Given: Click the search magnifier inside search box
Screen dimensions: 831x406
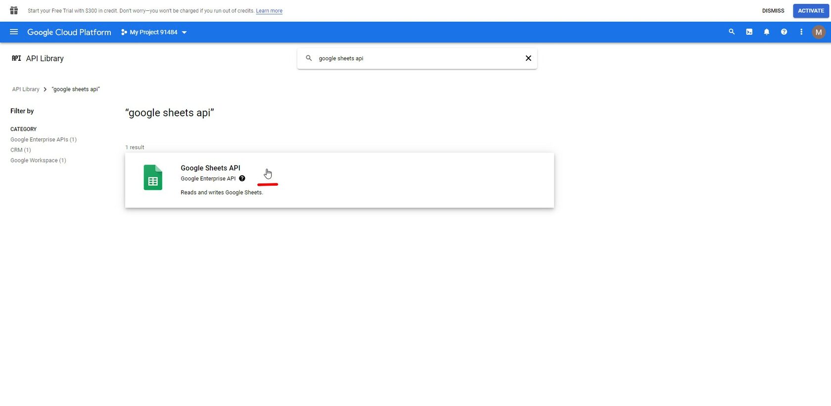Looking at the screenshot, I should pos(309,58).
